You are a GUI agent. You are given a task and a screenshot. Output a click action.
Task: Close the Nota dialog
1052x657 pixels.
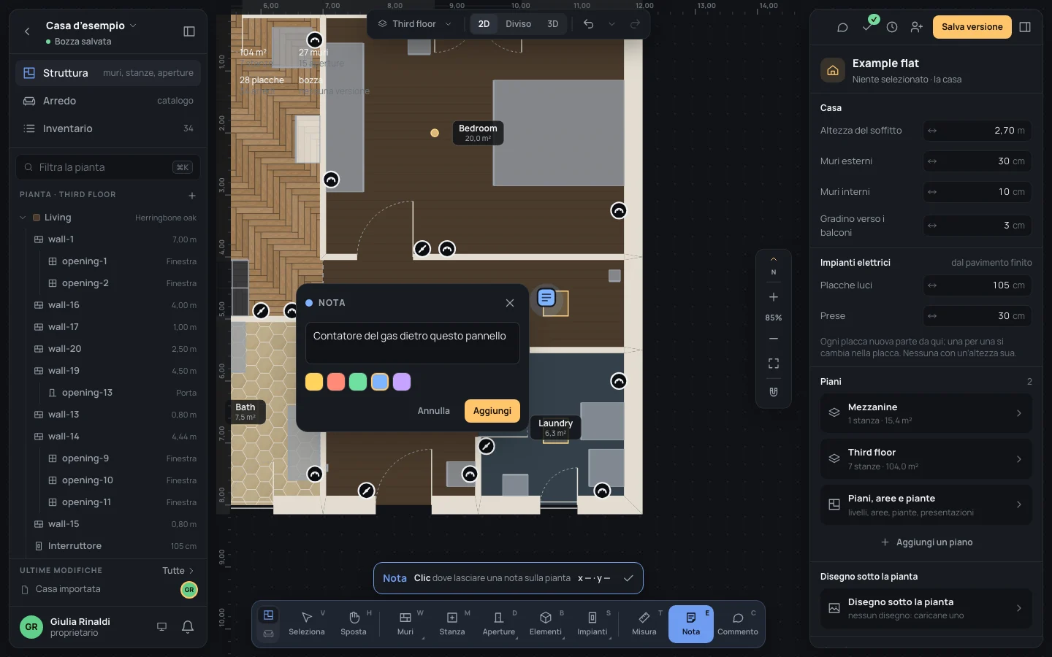[x=510, y=303]
